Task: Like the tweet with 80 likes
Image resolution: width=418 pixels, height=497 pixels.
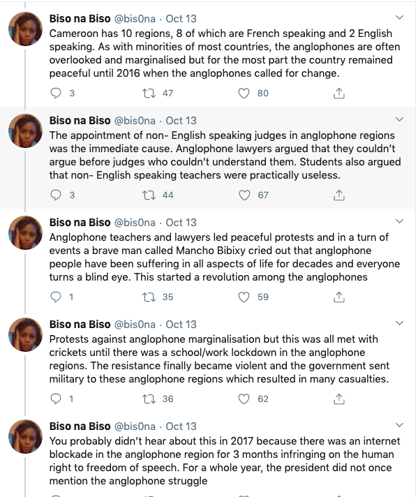Action: [244, 94]
